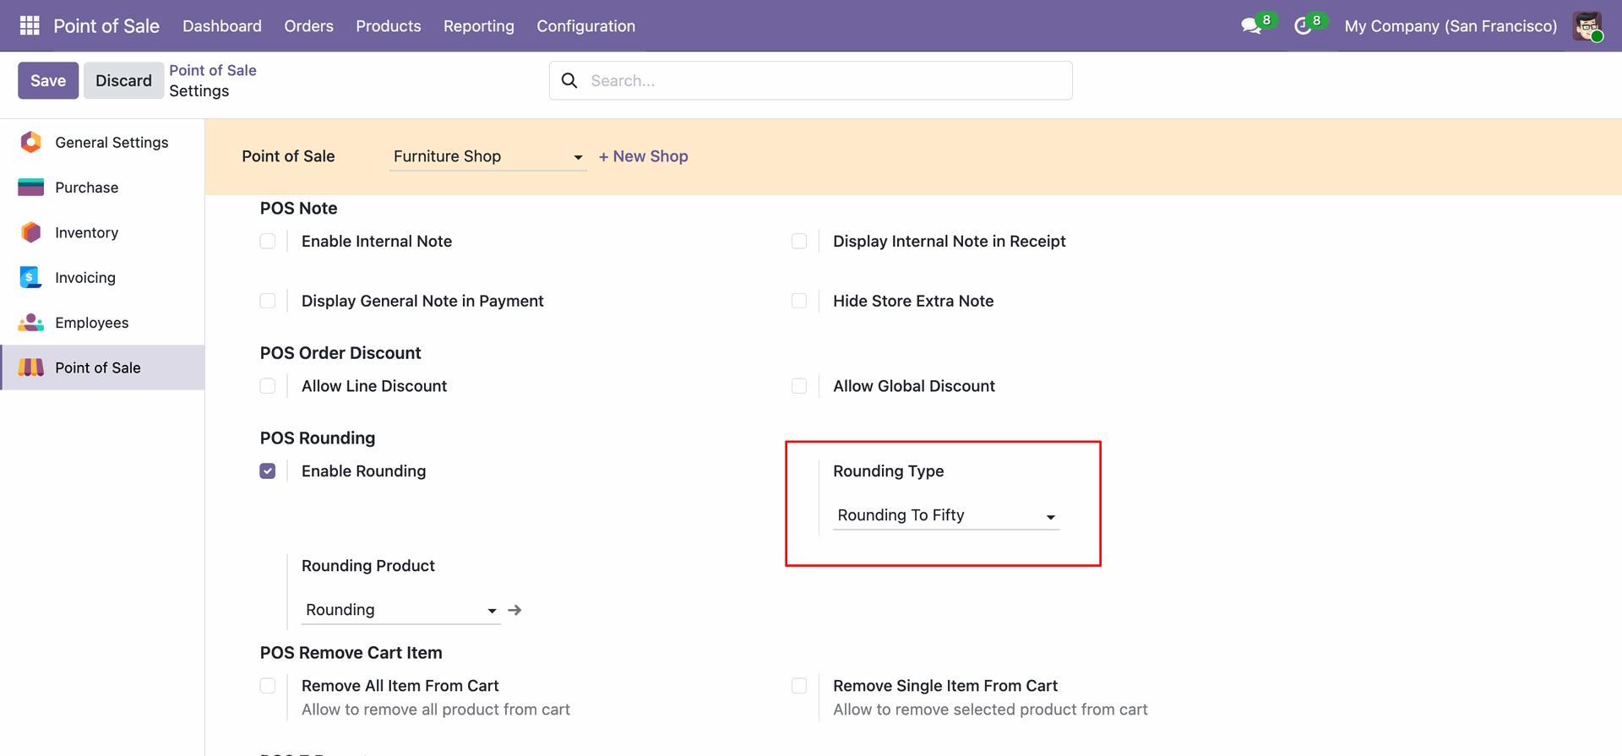Open the Furniture Shop selector dropdown
The width and height of the screenshot is (1622, 756).
click(x=487, y=156)
